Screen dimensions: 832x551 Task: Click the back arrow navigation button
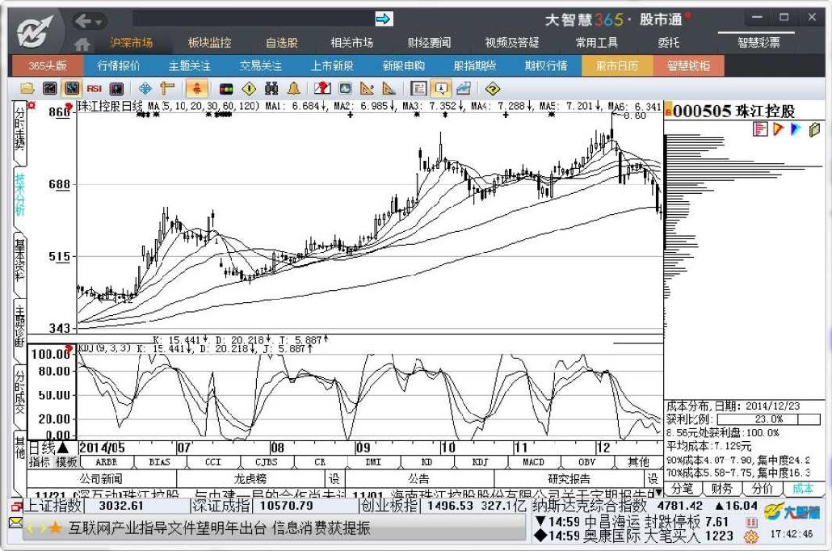click(82, 21)
